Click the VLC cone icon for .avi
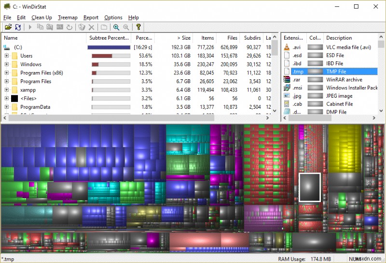This screenshot has height=263, width=386. (x=287, y=47)
